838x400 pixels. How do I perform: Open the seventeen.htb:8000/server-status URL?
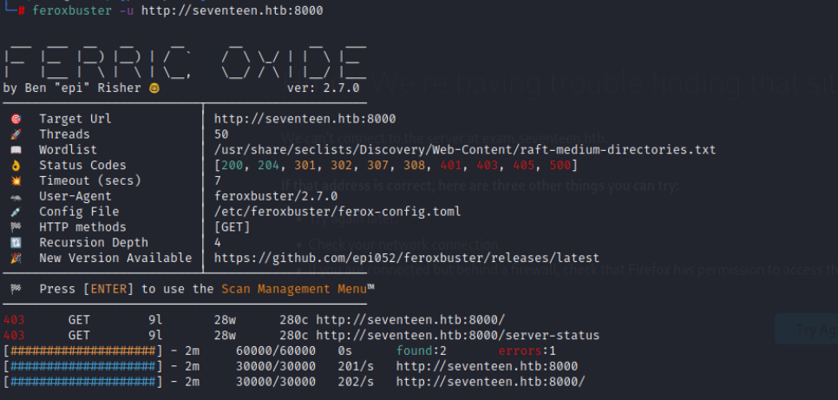tap(456, 335)
